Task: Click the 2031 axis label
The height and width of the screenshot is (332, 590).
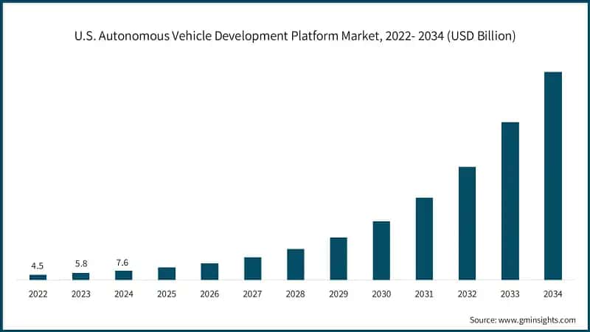Action: (425, 294)
